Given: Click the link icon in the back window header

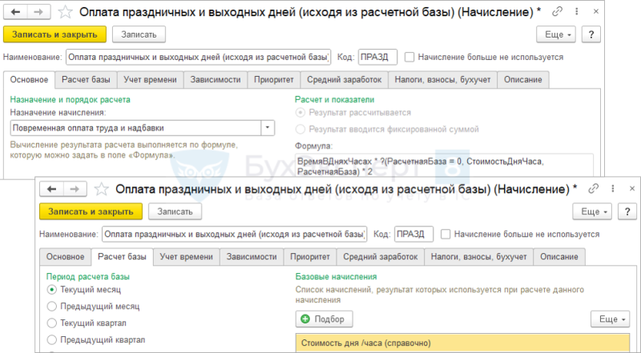Looking at the screenshot, I should [557, 12].
